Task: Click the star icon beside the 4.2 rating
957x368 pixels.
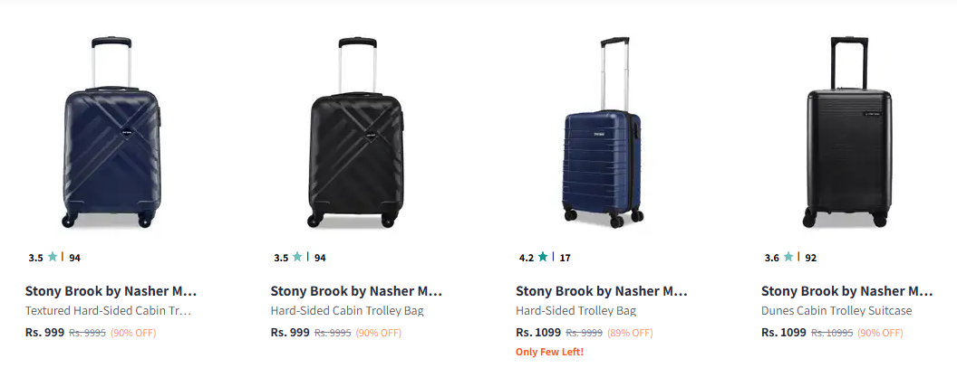Action: (x=543, y=258)
